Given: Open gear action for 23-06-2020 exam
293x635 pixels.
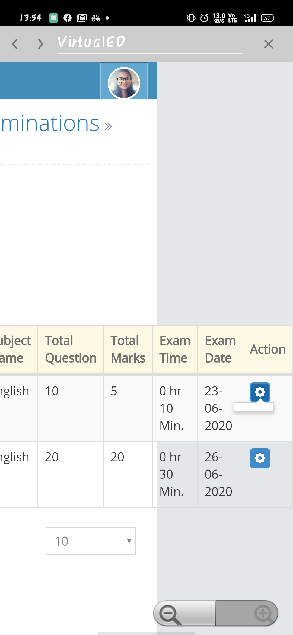Looking at the screenshot, I should pos(260,392).
